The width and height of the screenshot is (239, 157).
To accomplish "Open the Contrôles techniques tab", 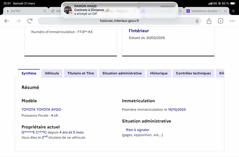I will coord(193,73).
